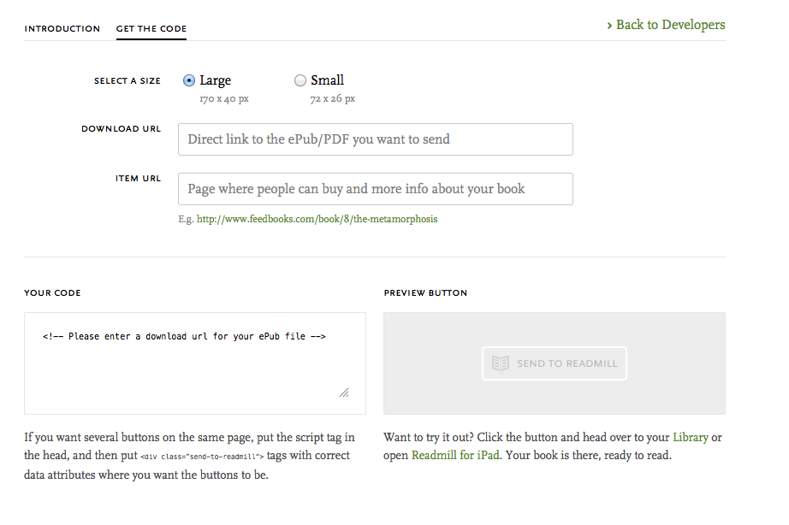The image size is (789, 525).
Task: Go back to Developers page
Action: click(x=667, y=25)
